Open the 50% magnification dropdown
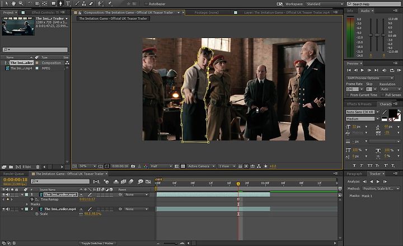The width and height of the screenshot is (403, 246). tap(87, 166)
